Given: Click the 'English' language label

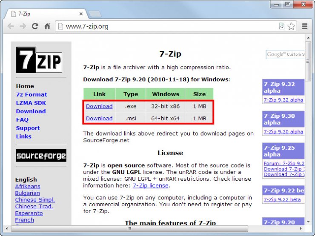Looking at the screenshot, I should (26, 179).
